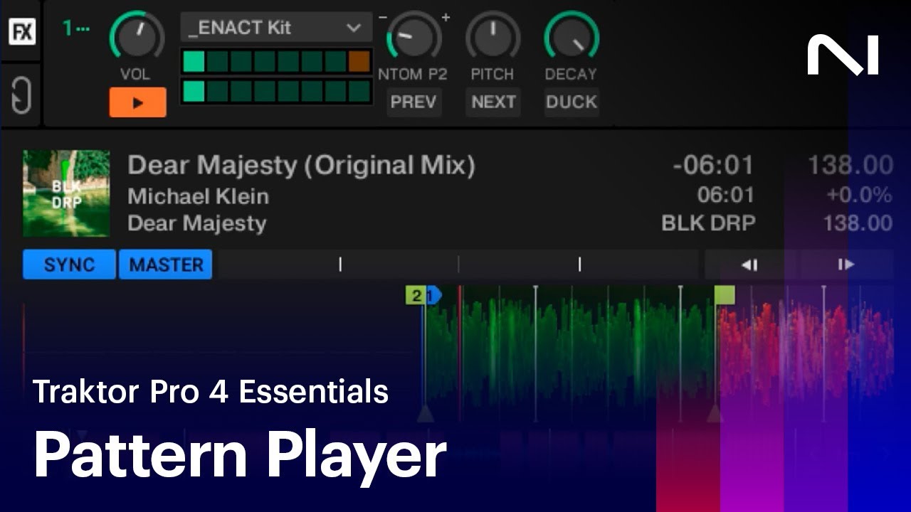Click the minus sign beside NTOM P2 knob
Screen dimensions: 911x512
tap(384, 17)
